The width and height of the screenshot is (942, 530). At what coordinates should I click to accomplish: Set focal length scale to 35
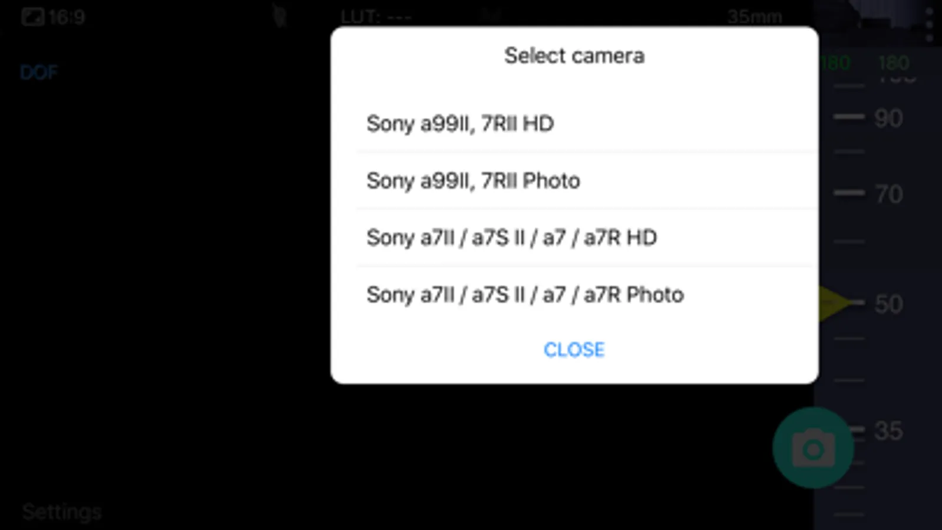pyautogui.click(x=888, y=431)
